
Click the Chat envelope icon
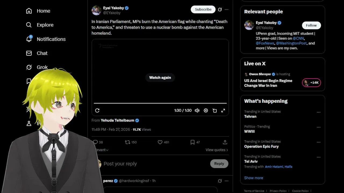(x=29, y=53)
